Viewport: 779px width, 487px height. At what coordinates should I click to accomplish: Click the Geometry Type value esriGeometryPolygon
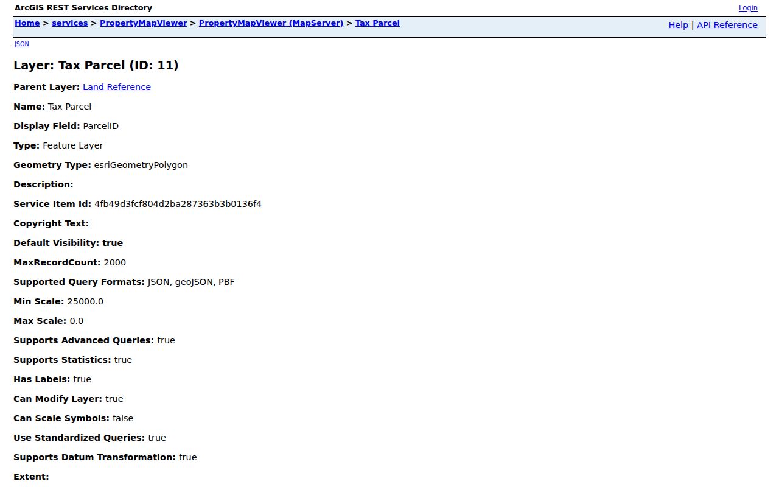coord(141,165)
